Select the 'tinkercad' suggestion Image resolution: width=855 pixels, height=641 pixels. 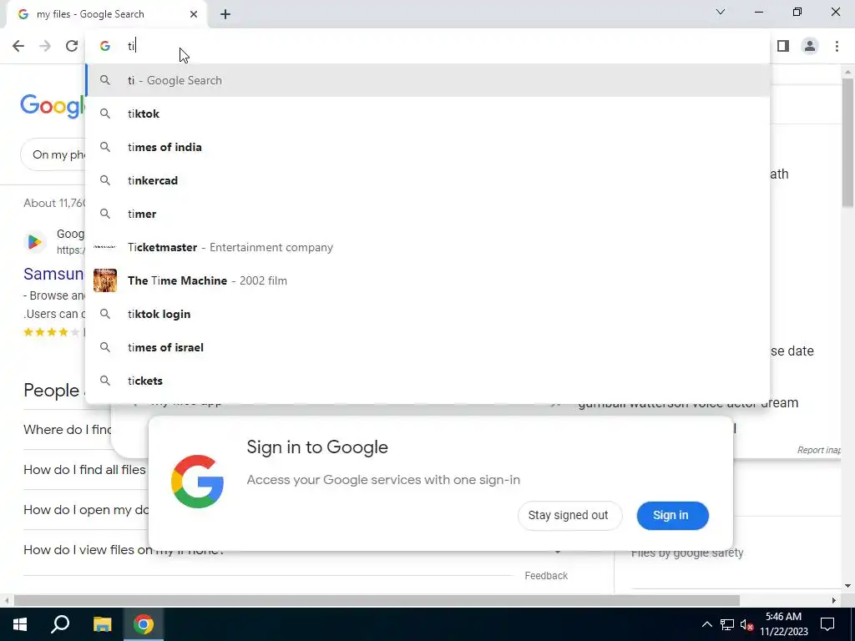pos(427,180)
